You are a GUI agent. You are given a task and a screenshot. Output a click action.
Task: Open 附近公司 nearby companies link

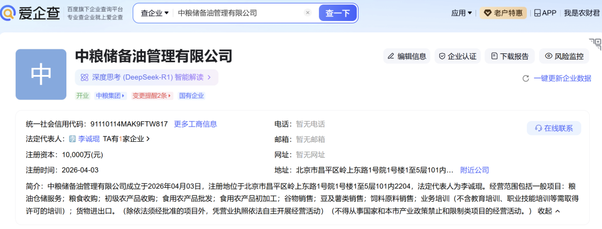pyautogui.click(x=474, y=170)
